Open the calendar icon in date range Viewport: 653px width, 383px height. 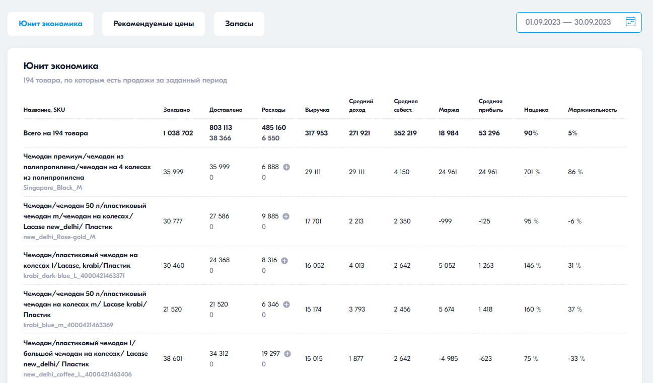630,22
